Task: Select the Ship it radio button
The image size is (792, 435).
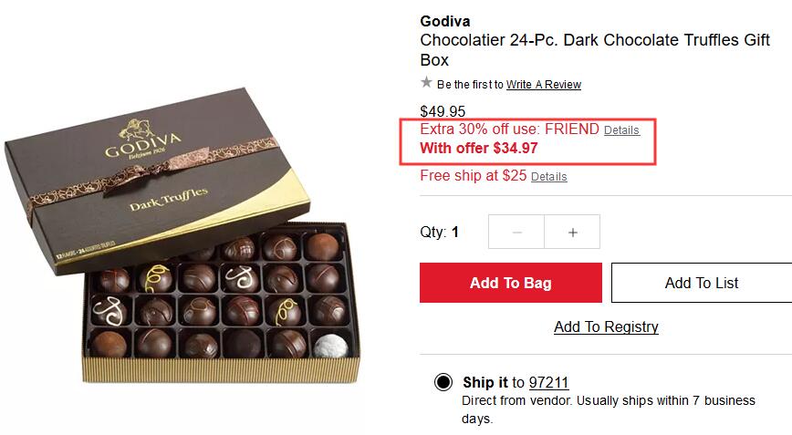Action: [443, 382]
